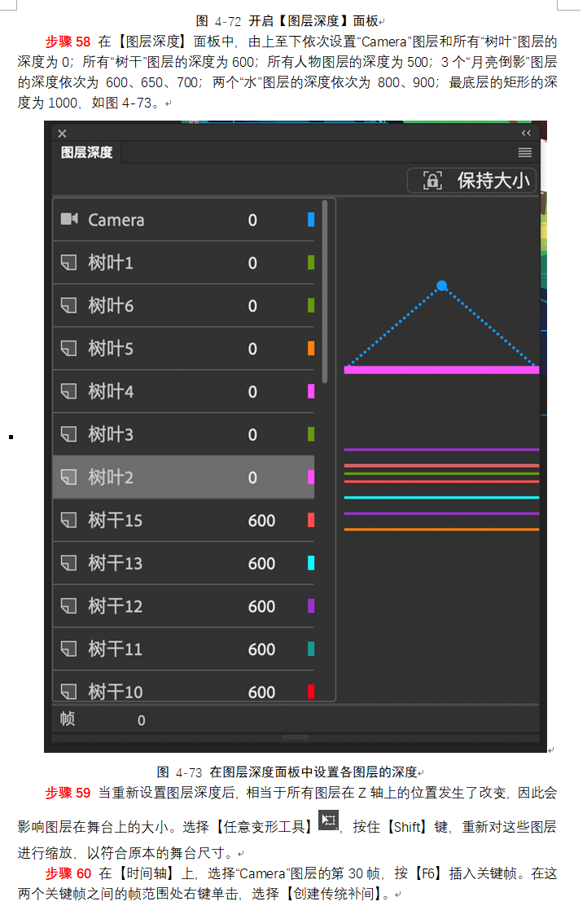Click the 树干12 layer icon
This screenshot has width=587, height=919.
tap(69, 605)
